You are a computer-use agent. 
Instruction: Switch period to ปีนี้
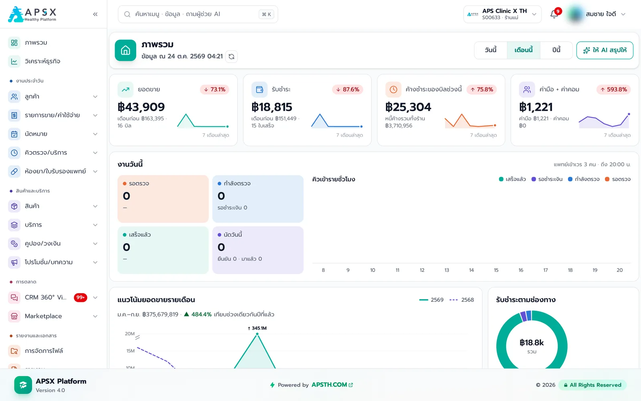pos(556,50)
